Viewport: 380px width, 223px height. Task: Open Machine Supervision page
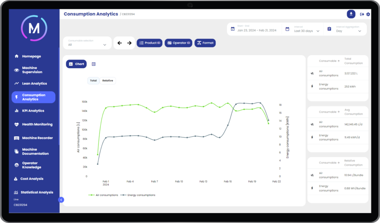(x=32, y=70)
